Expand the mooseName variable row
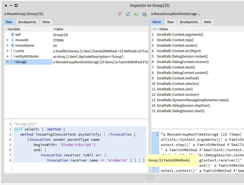The width and height of the screenshot is (244, 185). pos(7,46)
